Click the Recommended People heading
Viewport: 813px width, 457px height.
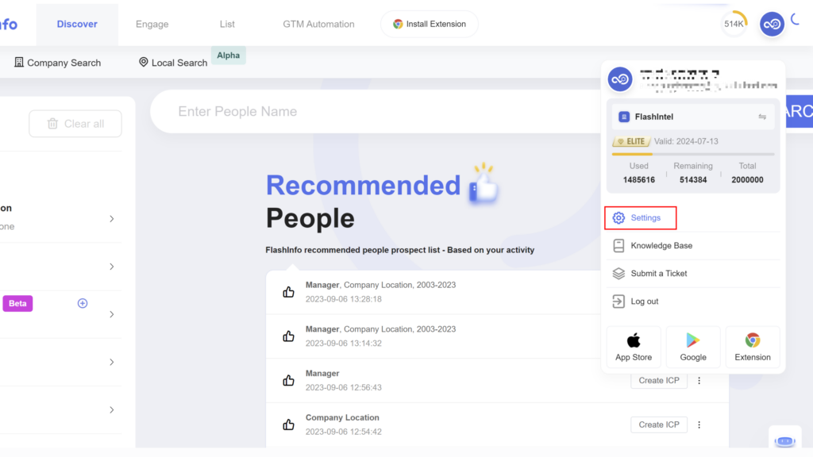363,202
